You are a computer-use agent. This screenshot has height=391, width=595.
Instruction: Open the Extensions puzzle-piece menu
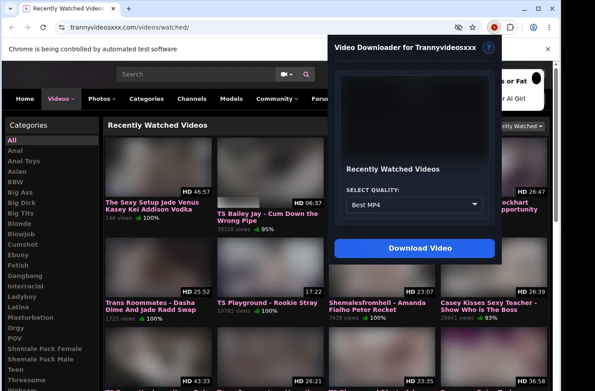point(510,28)
